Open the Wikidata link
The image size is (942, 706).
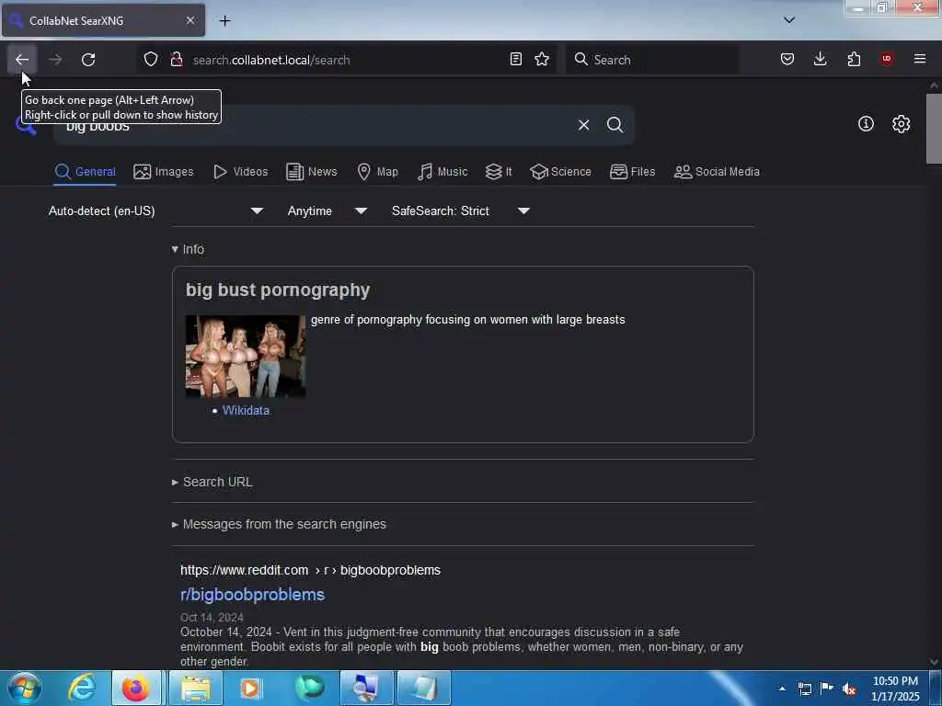pos(246,411)
